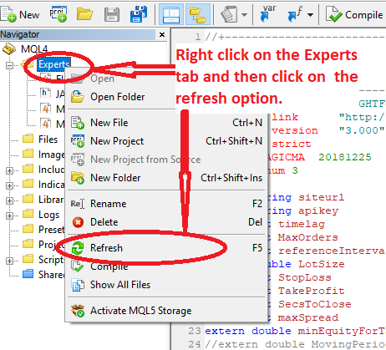
Task: Toggle the Navigator panel view button
Action: 171,14
